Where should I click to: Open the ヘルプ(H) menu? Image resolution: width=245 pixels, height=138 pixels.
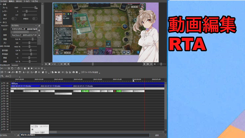coord(34,1)
